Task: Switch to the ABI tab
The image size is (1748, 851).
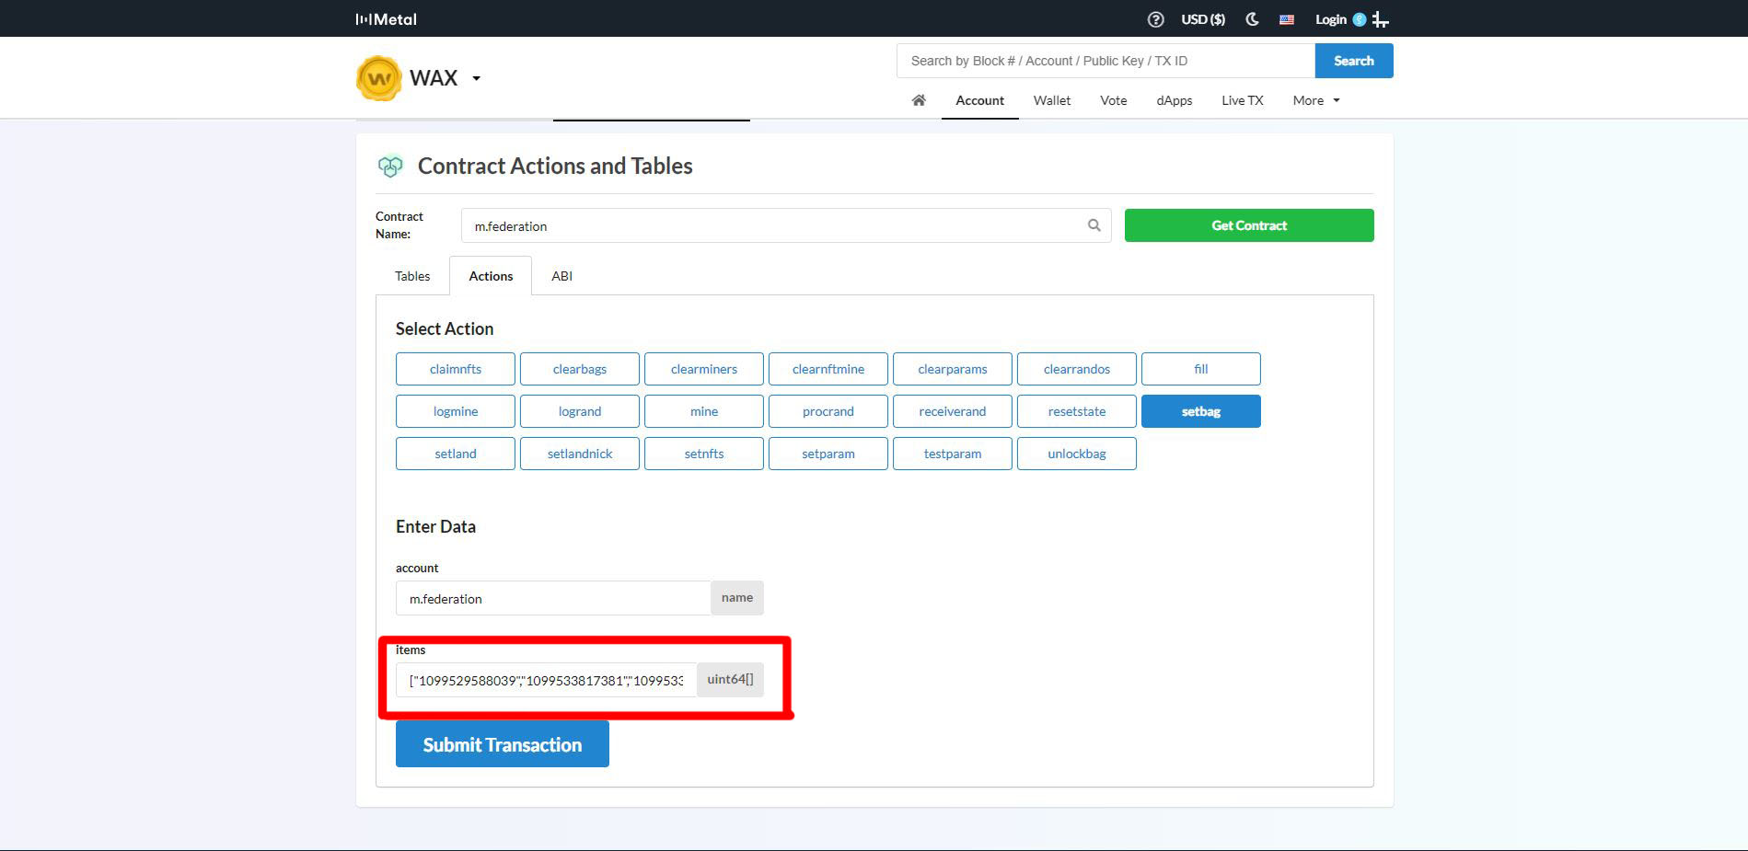Action: coord(561,276)
